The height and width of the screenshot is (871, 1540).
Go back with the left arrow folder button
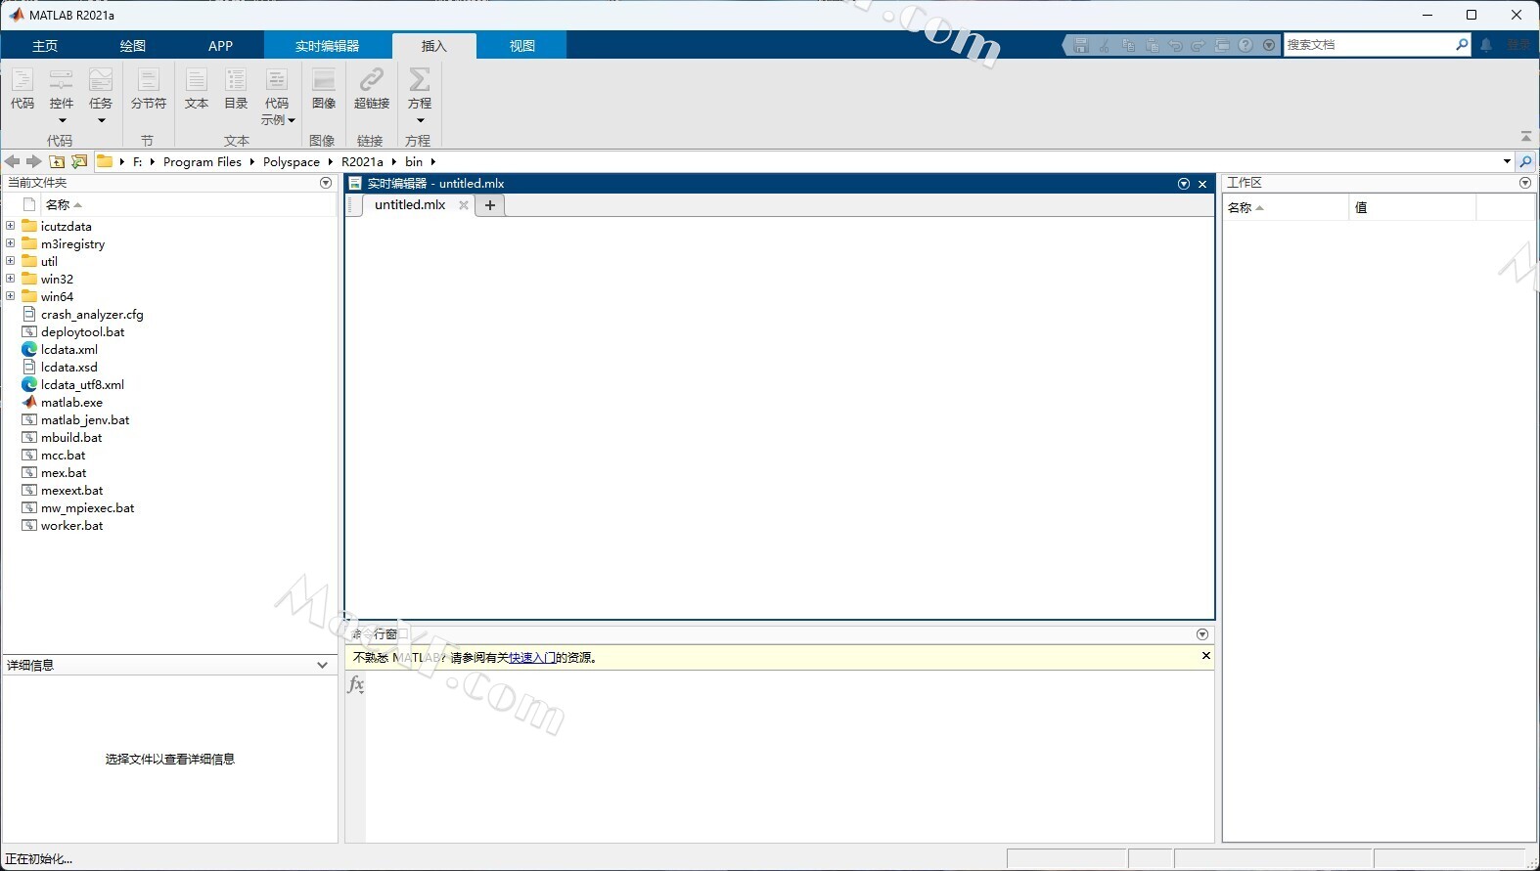click(x=12, y=161)
